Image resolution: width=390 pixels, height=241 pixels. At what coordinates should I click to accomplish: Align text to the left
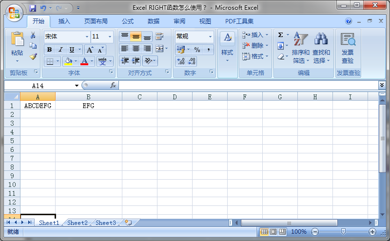coord(125,49)
